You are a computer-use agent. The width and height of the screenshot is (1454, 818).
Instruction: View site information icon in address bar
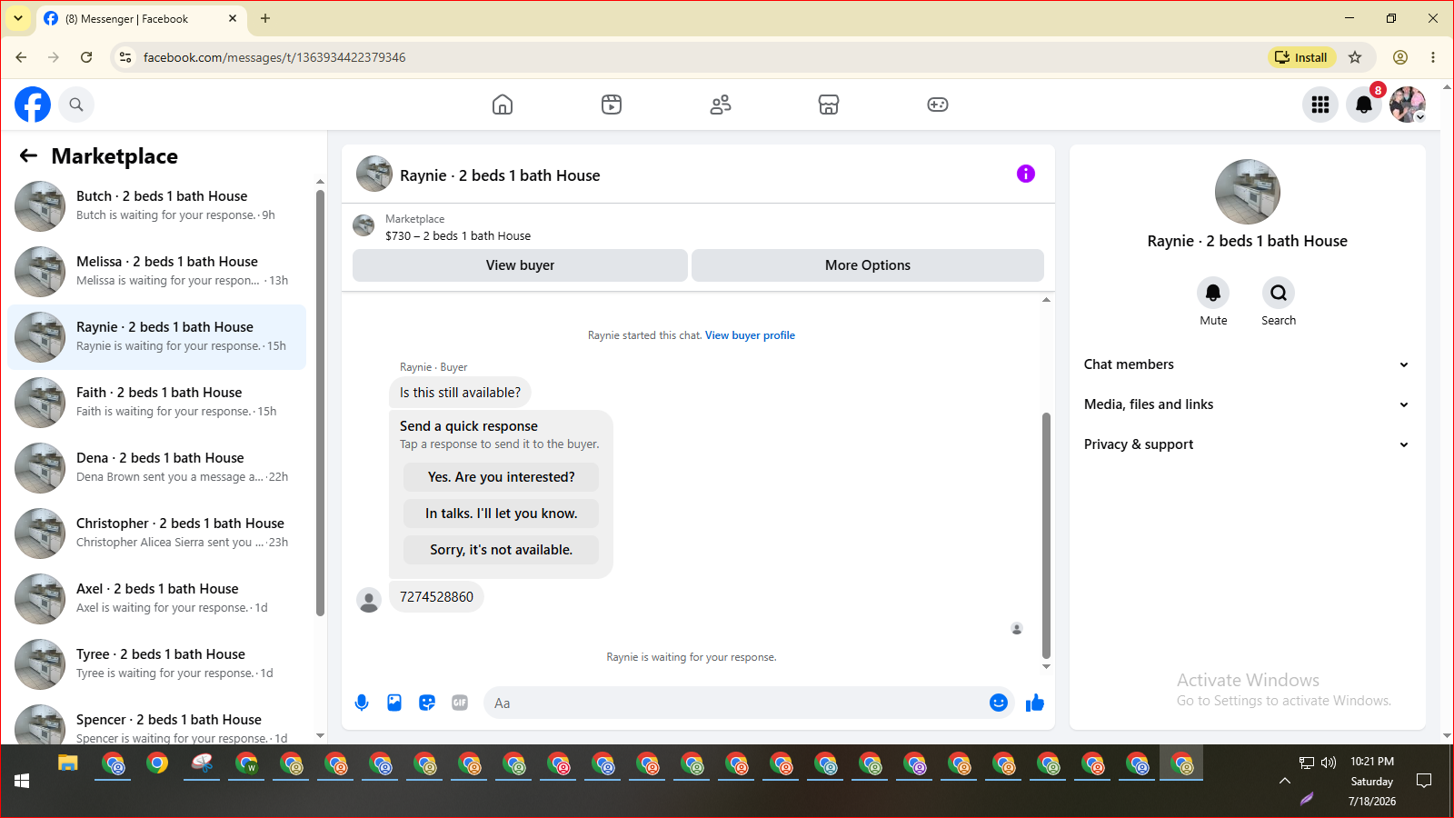[125, 57]
